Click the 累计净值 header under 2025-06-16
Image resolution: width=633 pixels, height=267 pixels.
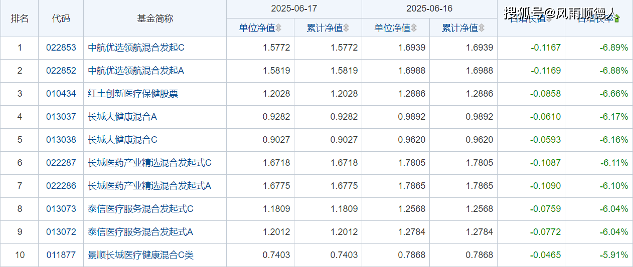coord(460,28)
